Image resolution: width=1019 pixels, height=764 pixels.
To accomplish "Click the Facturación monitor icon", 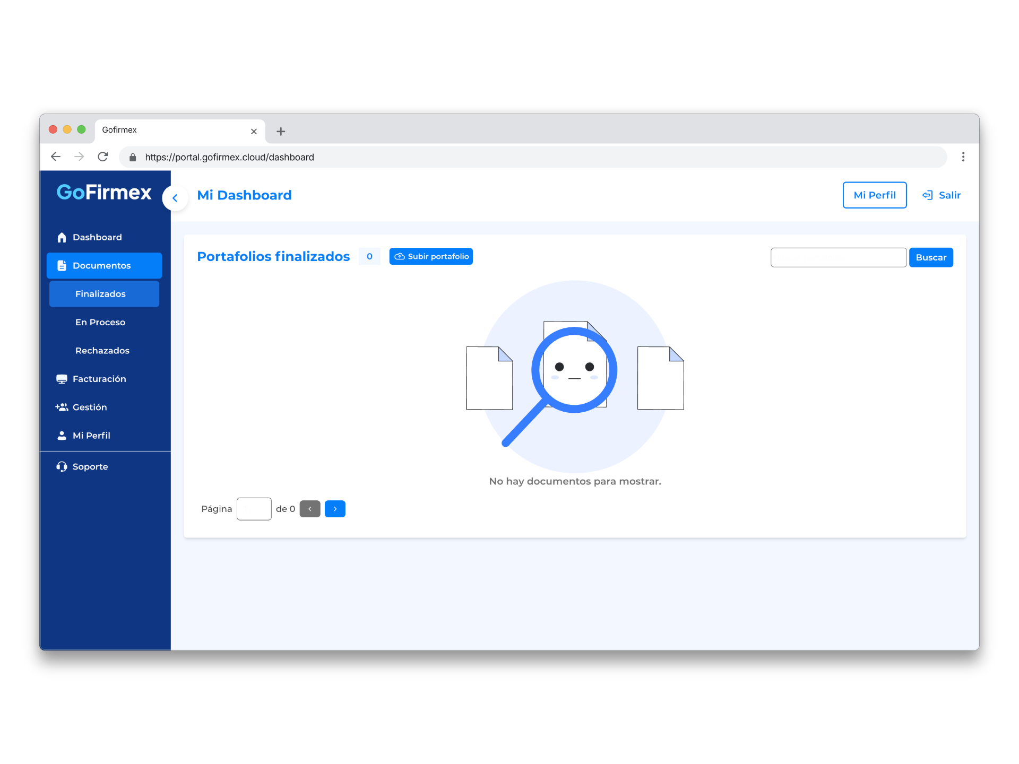I will click(62, 379).
